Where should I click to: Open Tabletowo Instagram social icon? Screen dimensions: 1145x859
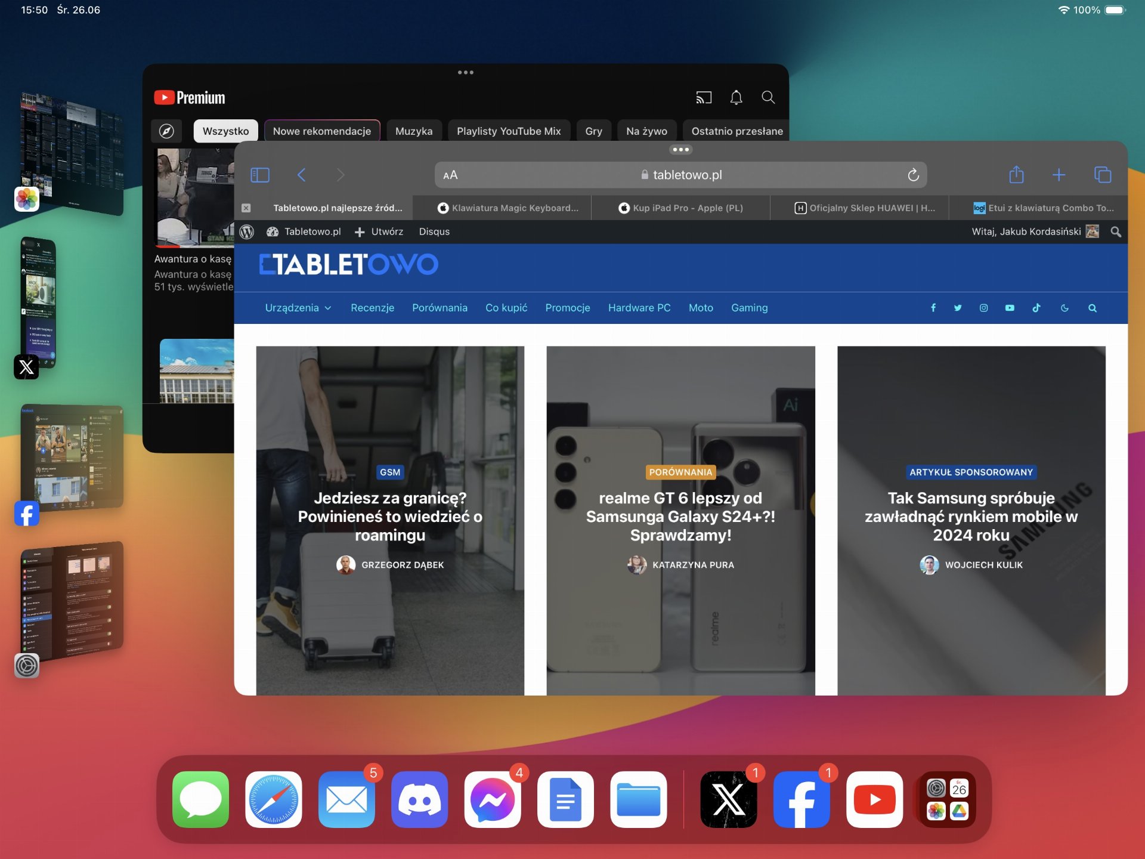coord(983,308)
